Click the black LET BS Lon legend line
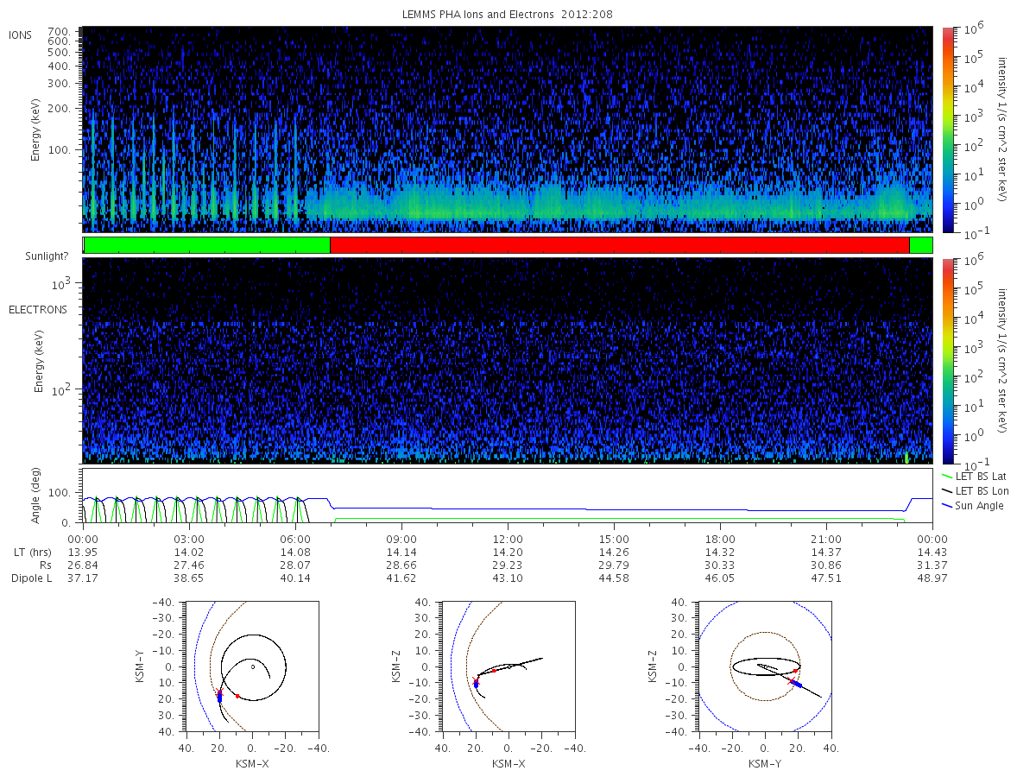This screenshot has width=1036, height=777. 946,490
